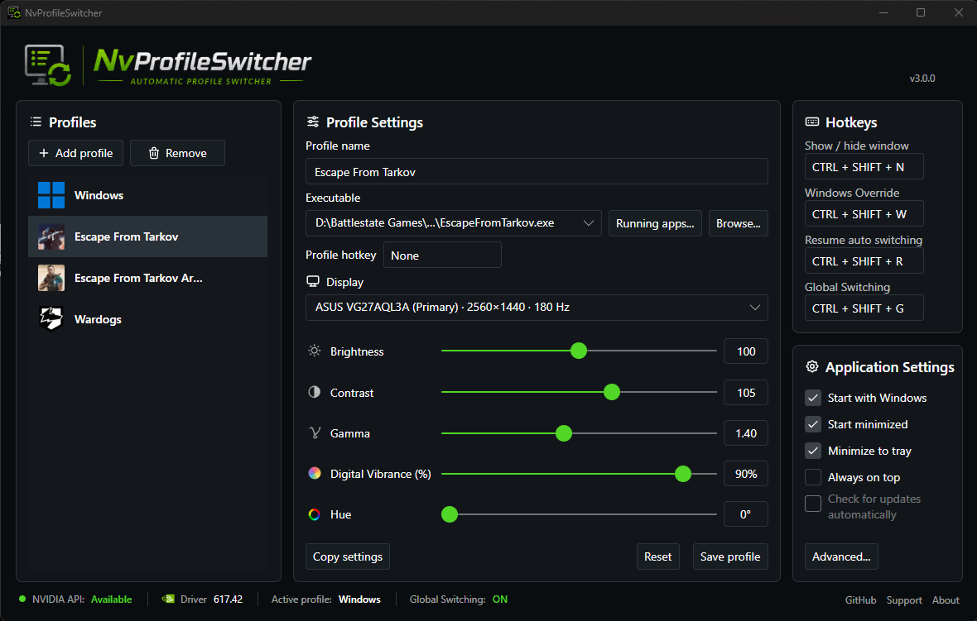
Task: Click the Contrast value box 105
Action: (x=746, y=393)
